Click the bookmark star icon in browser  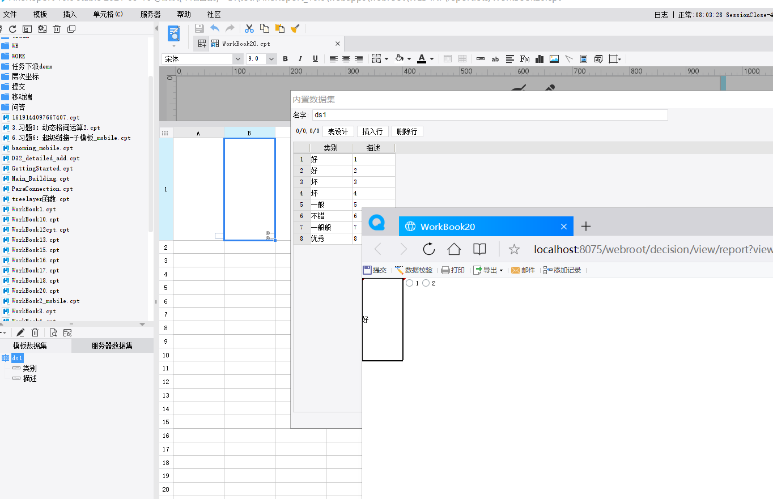pyautogui.click(x=514, y=249)
